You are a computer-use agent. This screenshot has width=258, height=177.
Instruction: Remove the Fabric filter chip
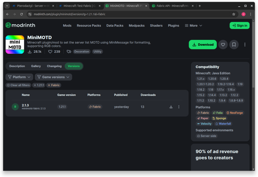tap(54, 85)
